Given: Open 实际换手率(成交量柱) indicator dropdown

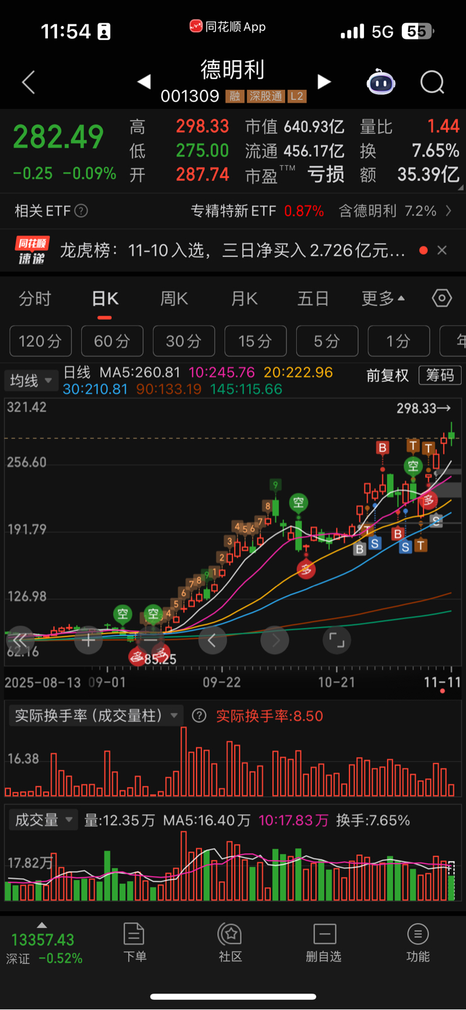Looking at the screenshot, I should (x=96, y=715).
